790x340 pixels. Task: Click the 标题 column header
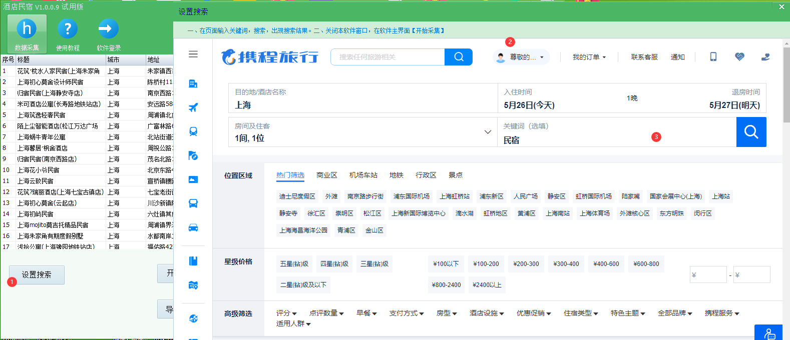61,59
